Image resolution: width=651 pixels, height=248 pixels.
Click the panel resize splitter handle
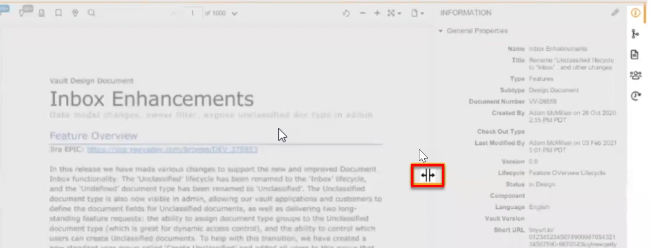coord(427,175)
